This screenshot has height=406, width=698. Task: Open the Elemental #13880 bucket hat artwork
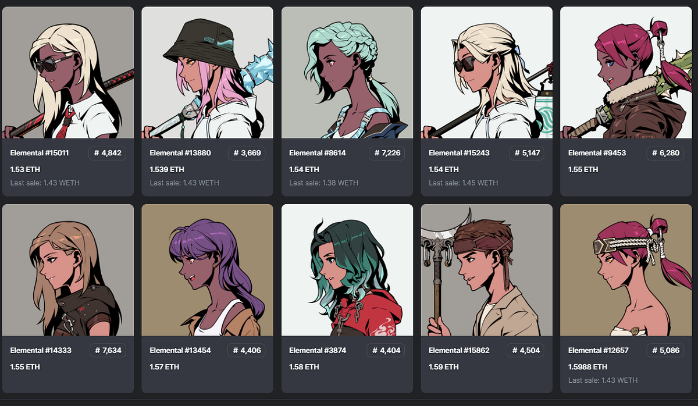[208, 73]
